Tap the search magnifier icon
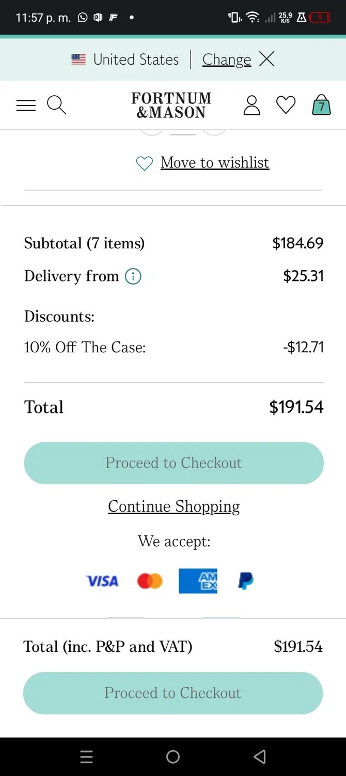Screen dimensions: 346x776 click(56, 105)
